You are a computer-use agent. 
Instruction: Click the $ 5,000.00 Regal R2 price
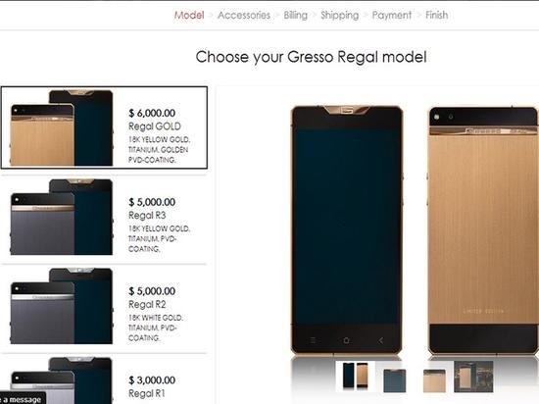click(152, 291)
